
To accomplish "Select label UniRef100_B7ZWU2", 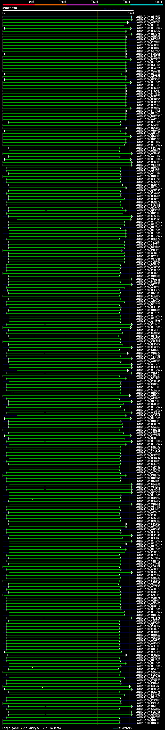I will tap(148, 39).
